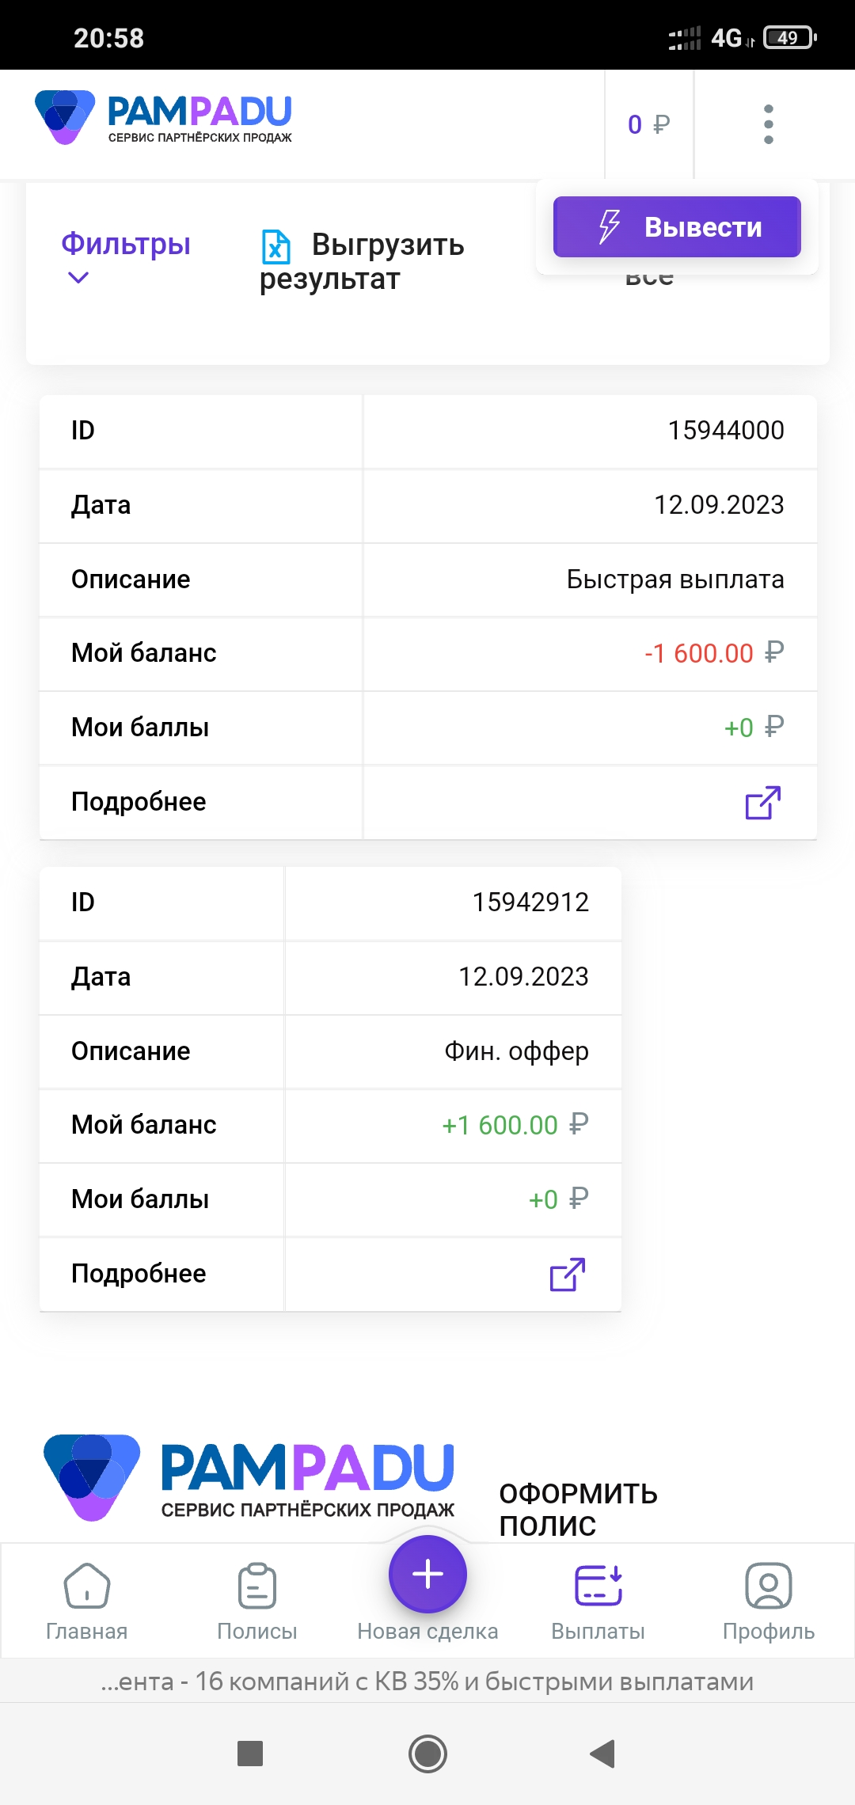
Task: Click the chevron under Фильтры
Action: (x=78, y=278)
